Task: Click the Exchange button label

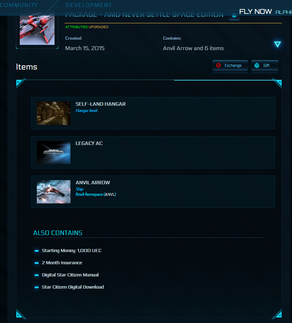Action: pos(233,65)
